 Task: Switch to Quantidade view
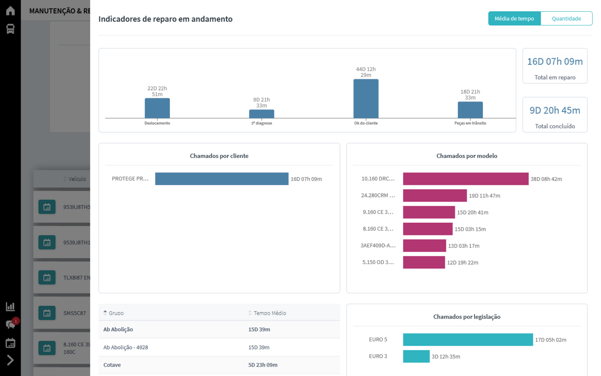(x=566, y=19)
